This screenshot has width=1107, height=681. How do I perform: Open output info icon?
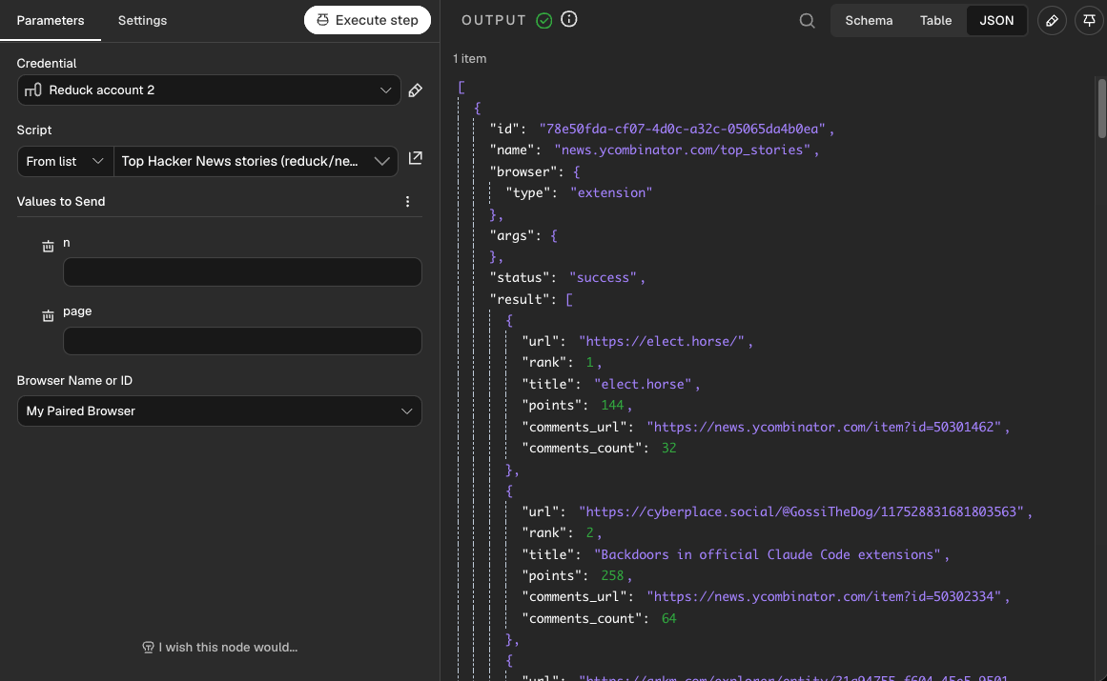[x=569, y=20]
